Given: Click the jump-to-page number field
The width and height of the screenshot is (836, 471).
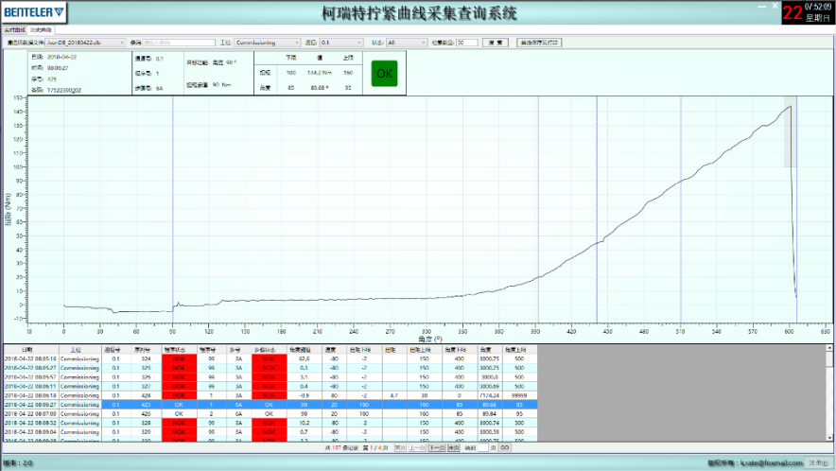Looking at the screenshot, I should (483, 448).
